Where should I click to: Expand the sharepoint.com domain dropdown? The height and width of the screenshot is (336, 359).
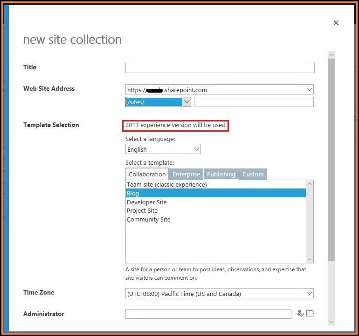tap(310, 90)
